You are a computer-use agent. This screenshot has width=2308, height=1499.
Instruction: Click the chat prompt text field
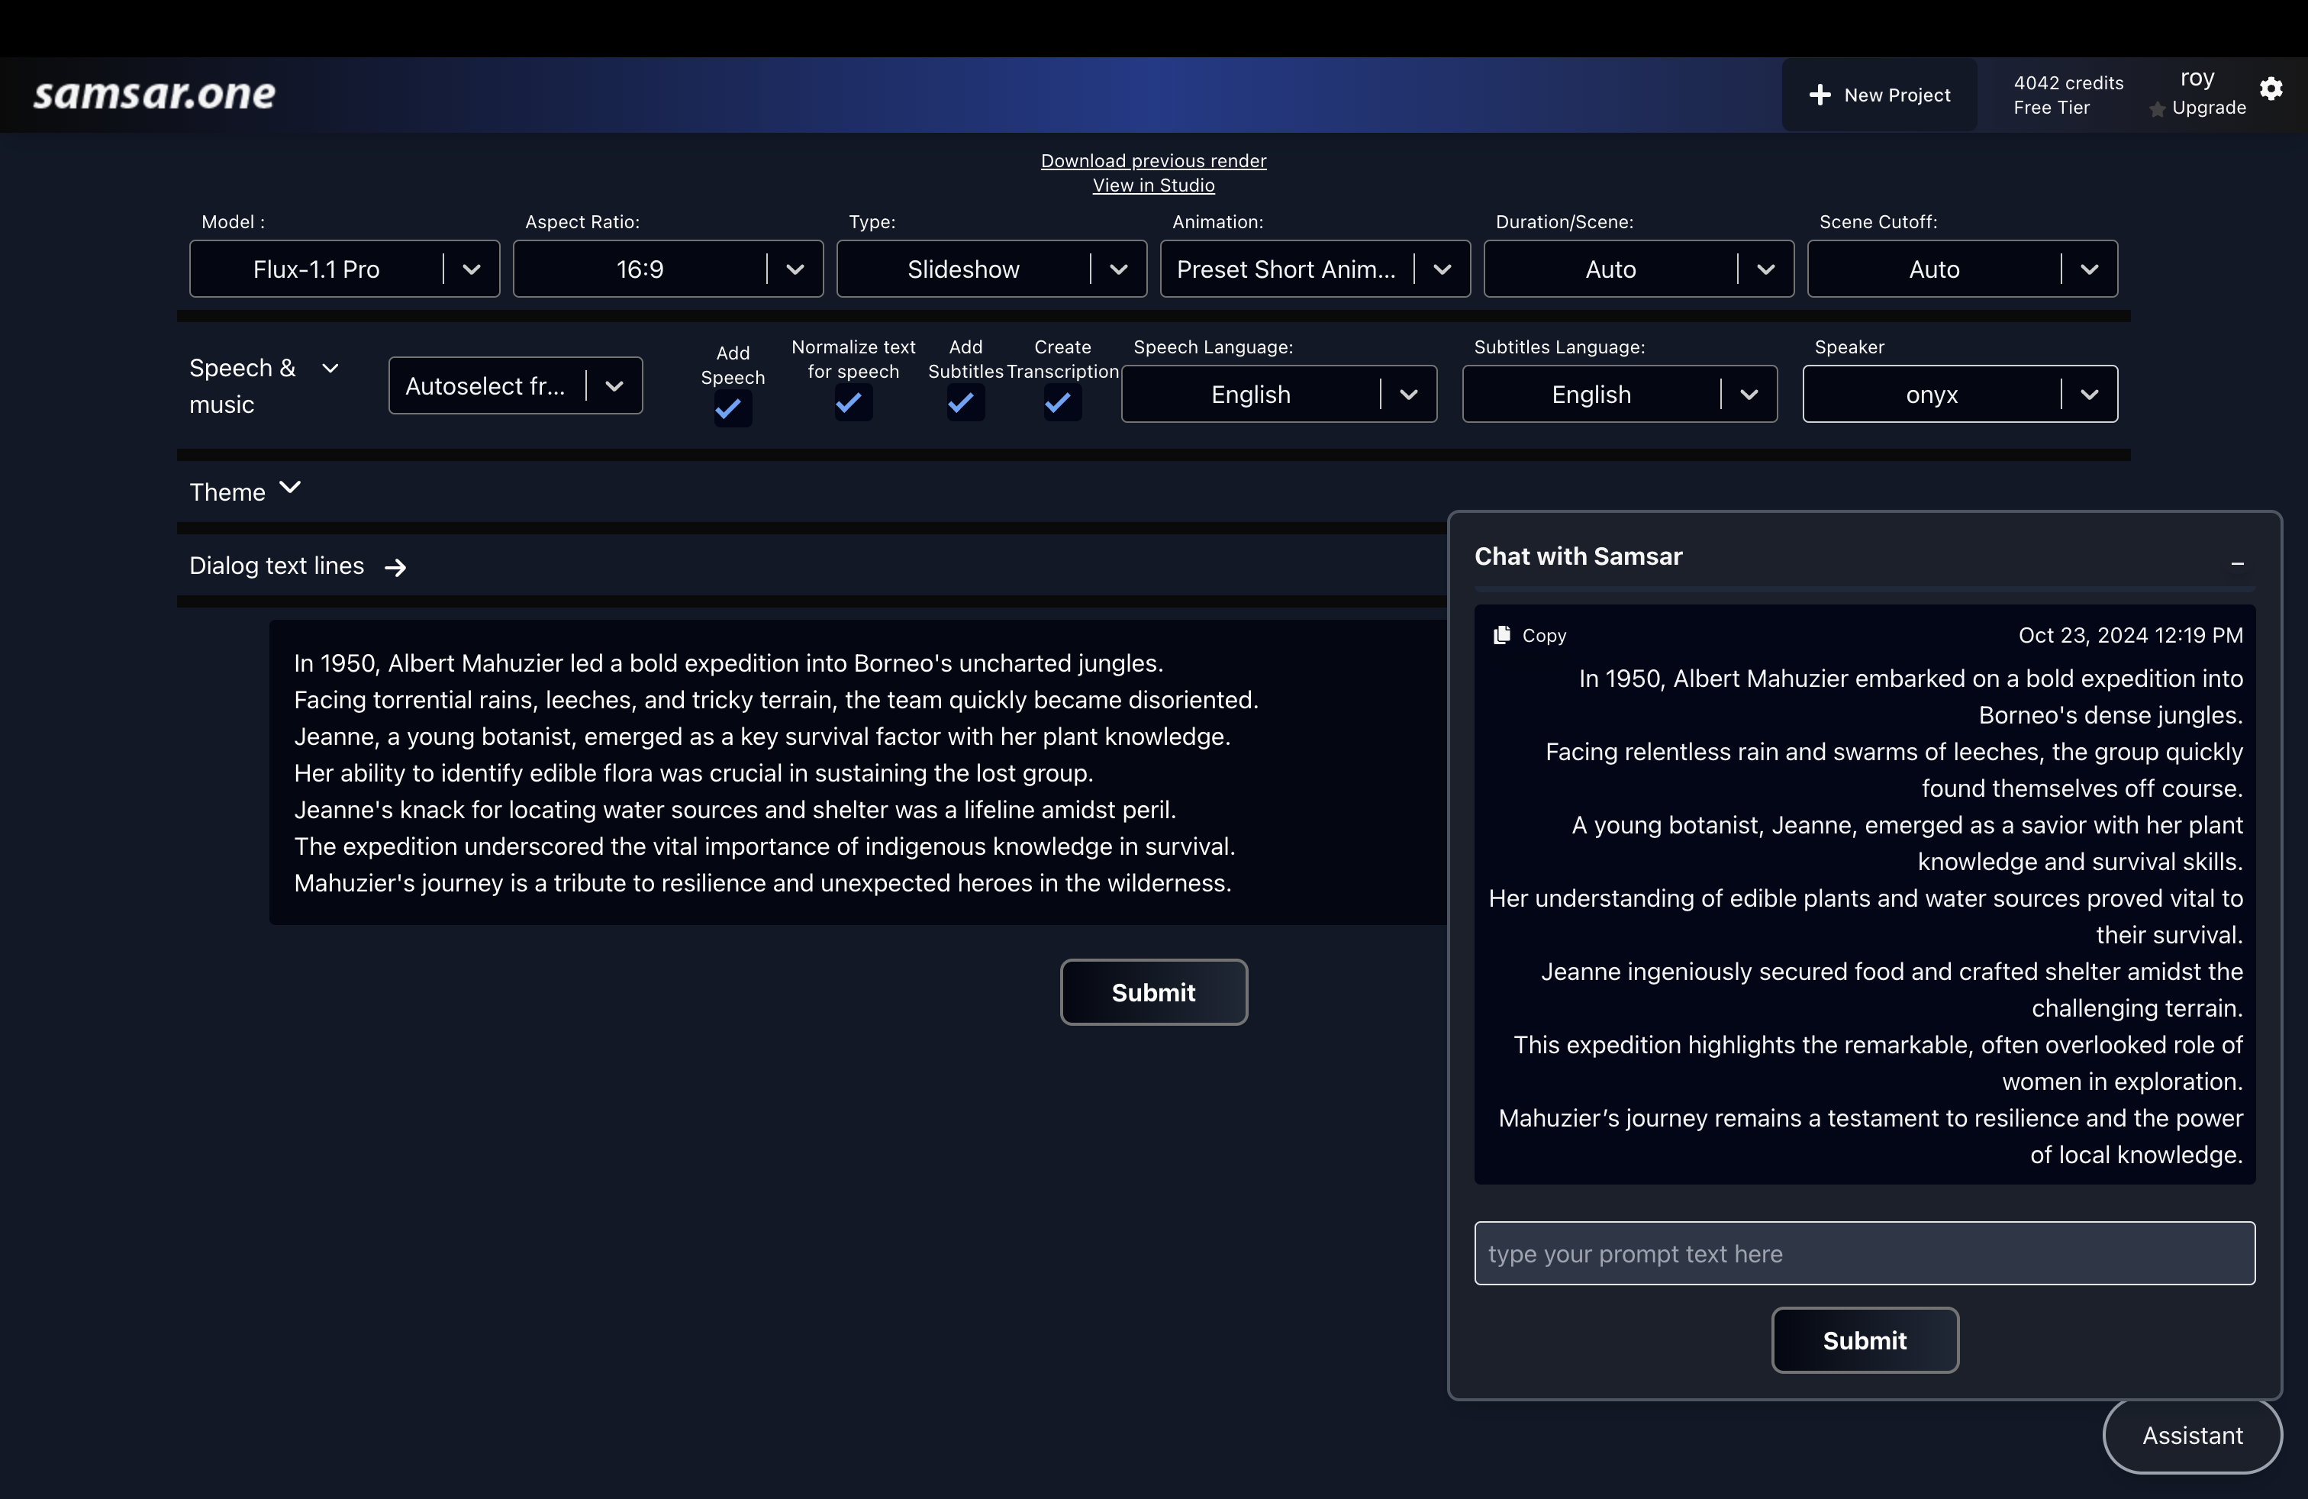tap(1863, 1254)
